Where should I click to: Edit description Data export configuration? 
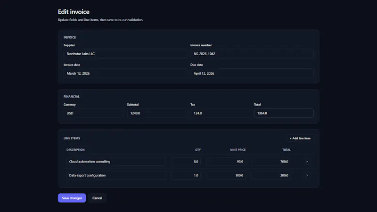115,175
